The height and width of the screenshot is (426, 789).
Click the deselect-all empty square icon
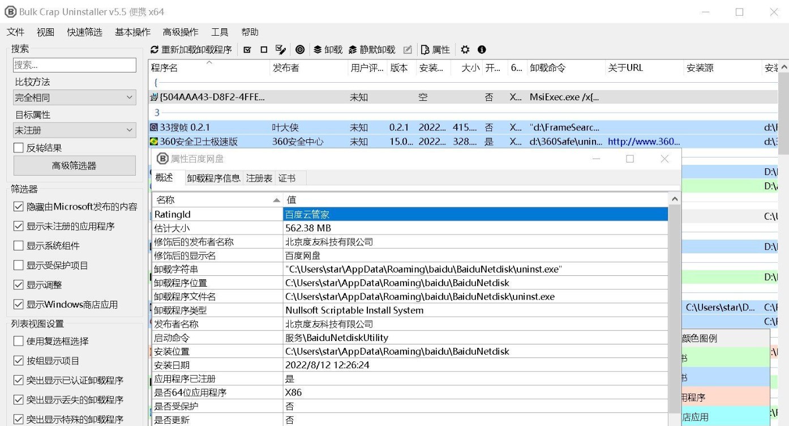coord(264,50)
